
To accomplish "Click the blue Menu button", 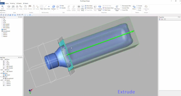I will (2, 3).
